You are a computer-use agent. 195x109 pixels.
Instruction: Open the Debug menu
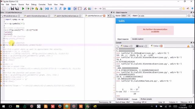point(34,5)
